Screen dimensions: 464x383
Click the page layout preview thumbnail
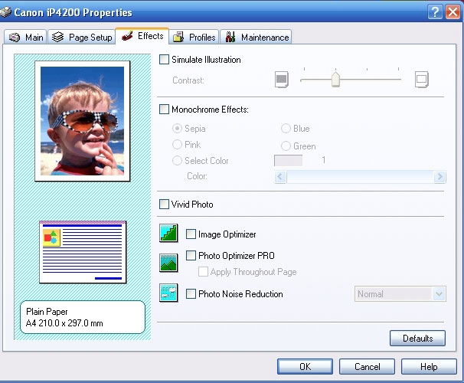[x=83, y=252]
